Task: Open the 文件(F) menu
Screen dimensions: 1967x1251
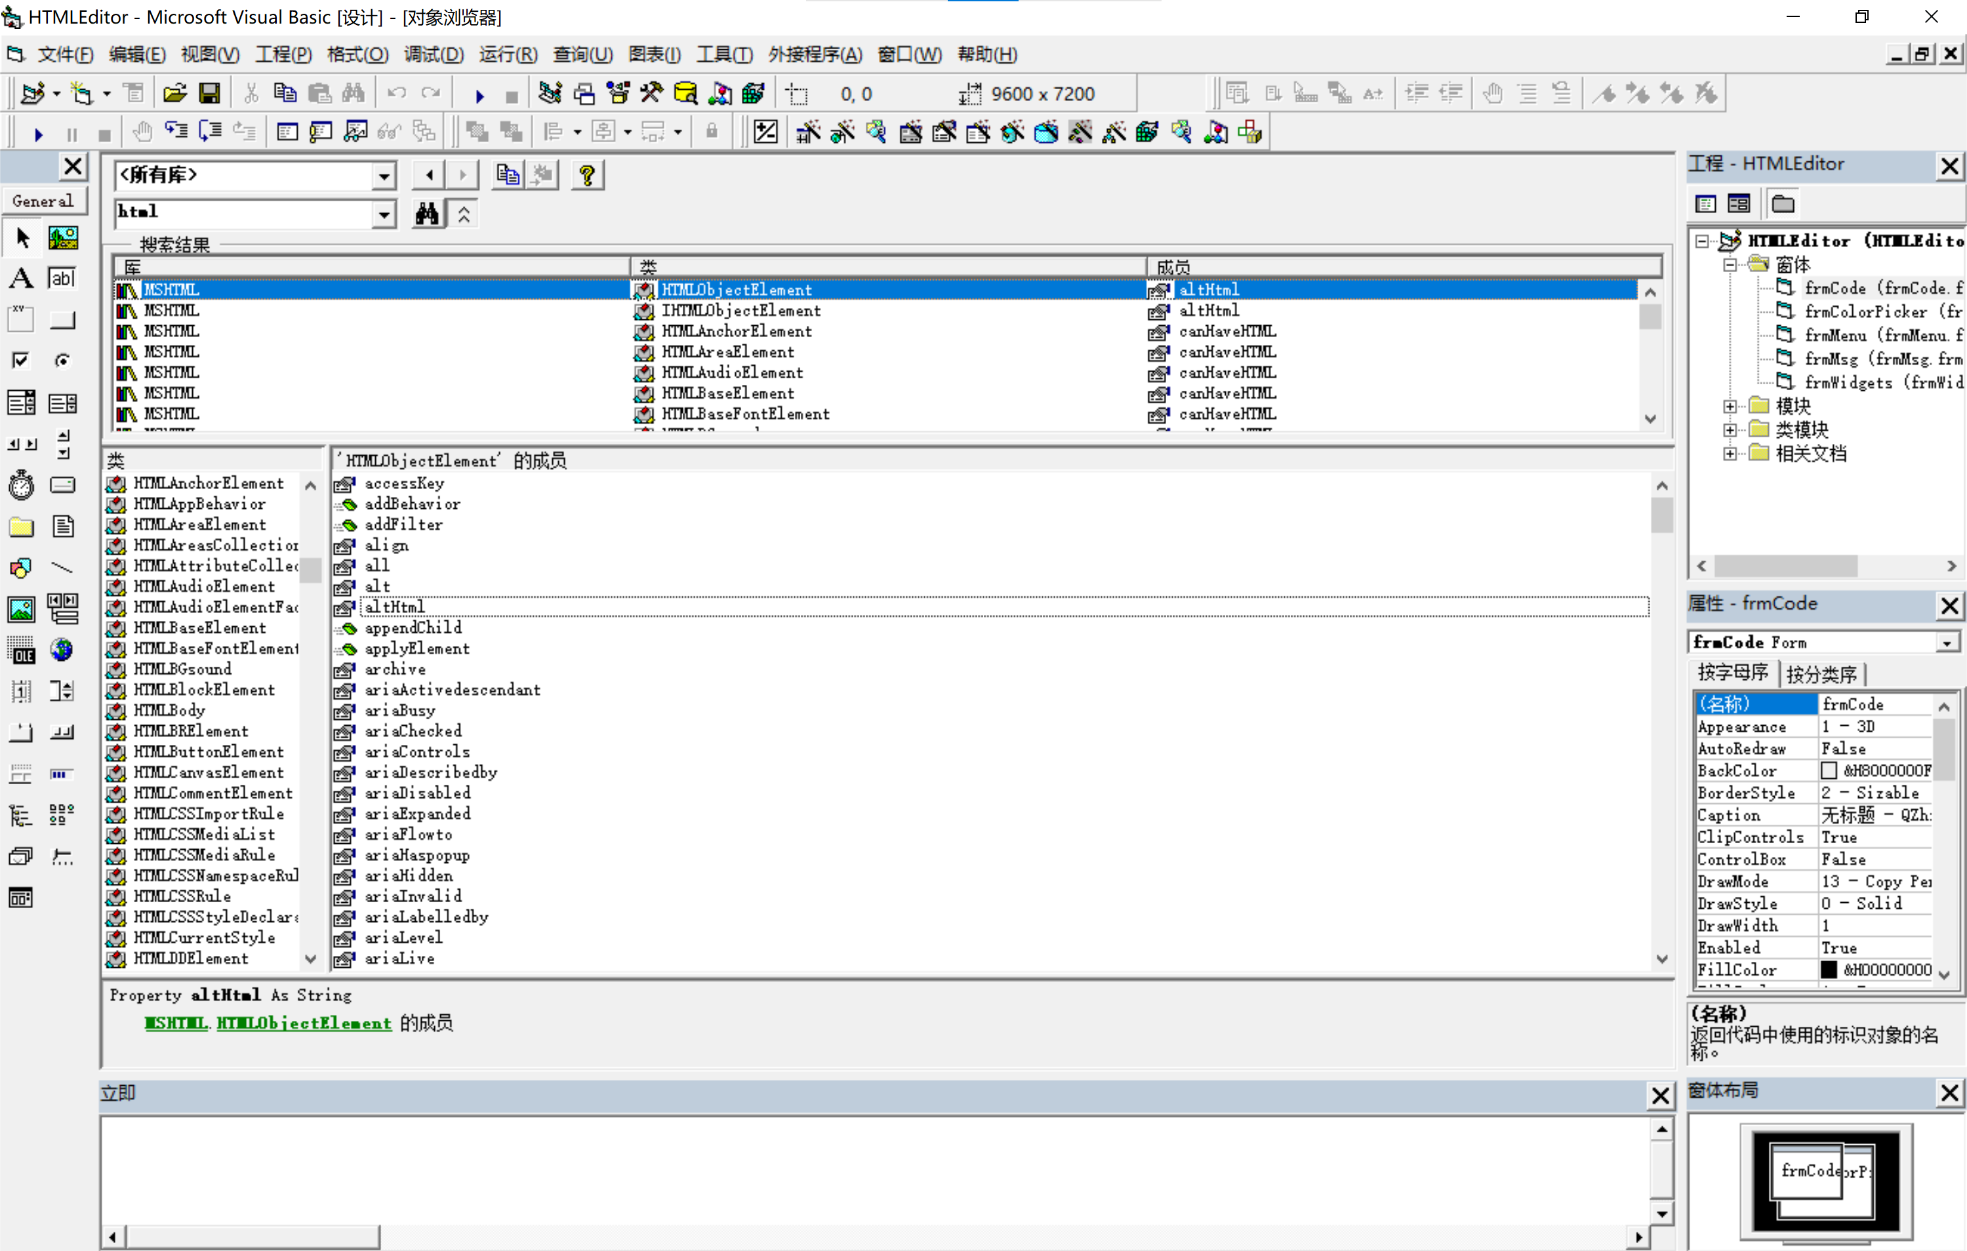Action: coord(66,54)
